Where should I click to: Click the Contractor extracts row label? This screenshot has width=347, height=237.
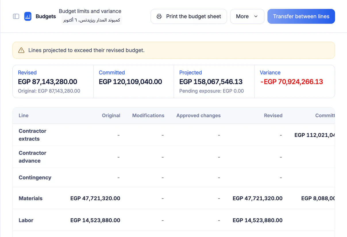pos(32,135)
